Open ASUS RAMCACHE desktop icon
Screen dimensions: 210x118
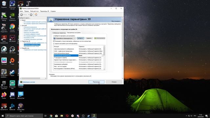tap(4, 39)
